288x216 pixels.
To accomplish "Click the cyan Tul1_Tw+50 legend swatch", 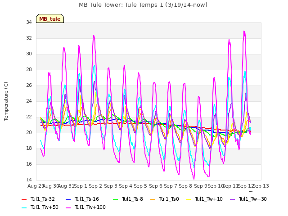I will (x=24, y=207).
